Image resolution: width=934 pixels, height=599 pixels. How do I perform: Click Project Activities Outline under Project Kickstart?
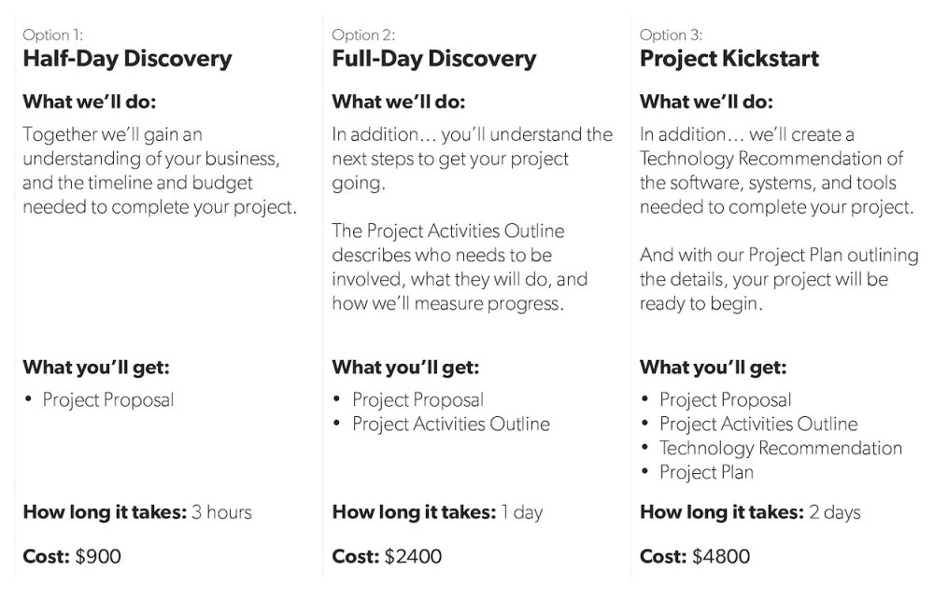(758, 425)
